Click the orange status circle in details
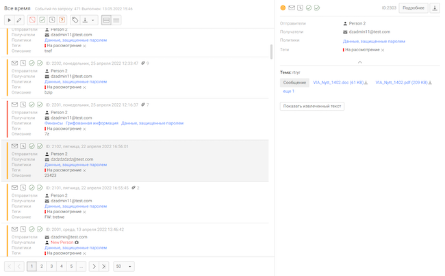 pos(283,8)
